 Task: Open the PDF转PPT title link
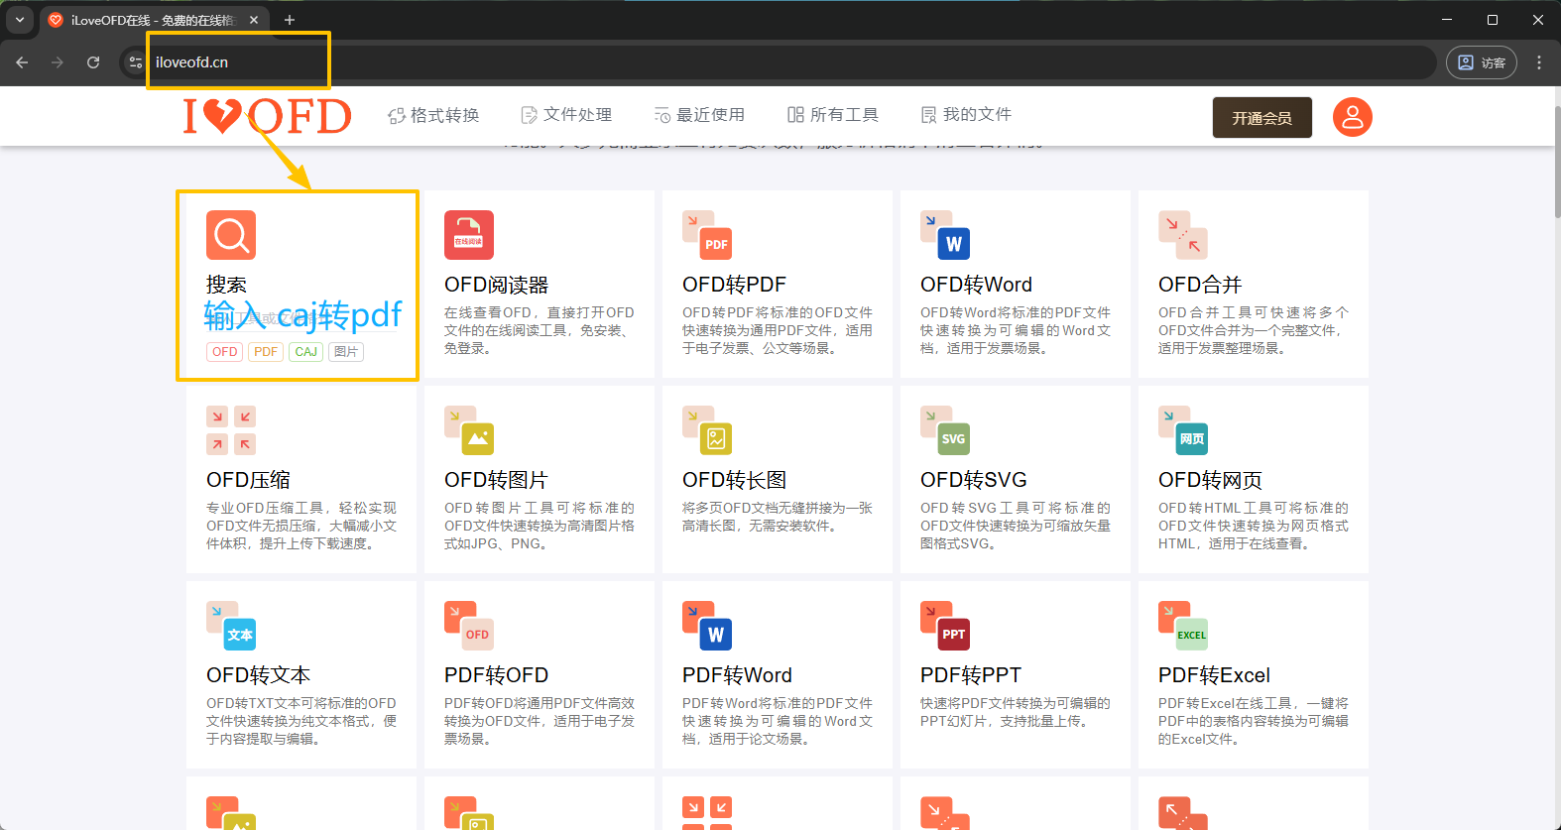pos(970,675)
